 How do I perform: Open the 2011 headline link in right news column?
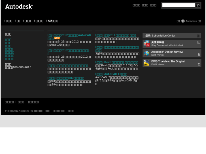click(116, 35)
